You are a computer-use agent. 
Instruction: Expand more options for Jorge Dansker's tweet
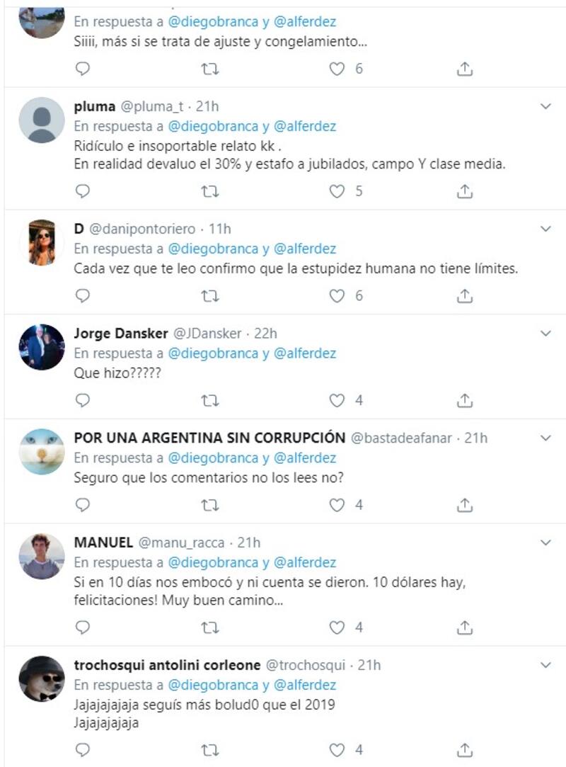point(545,333)
